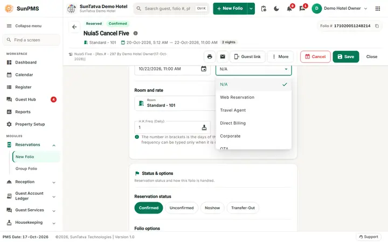Open the chat messages flag icon

(x=302, y=9)
